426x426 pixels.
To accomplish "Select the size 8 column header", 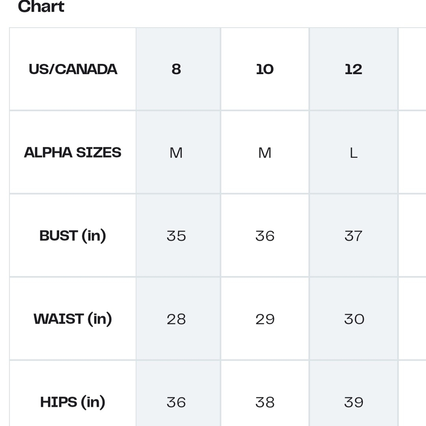I will coord(178,69).
